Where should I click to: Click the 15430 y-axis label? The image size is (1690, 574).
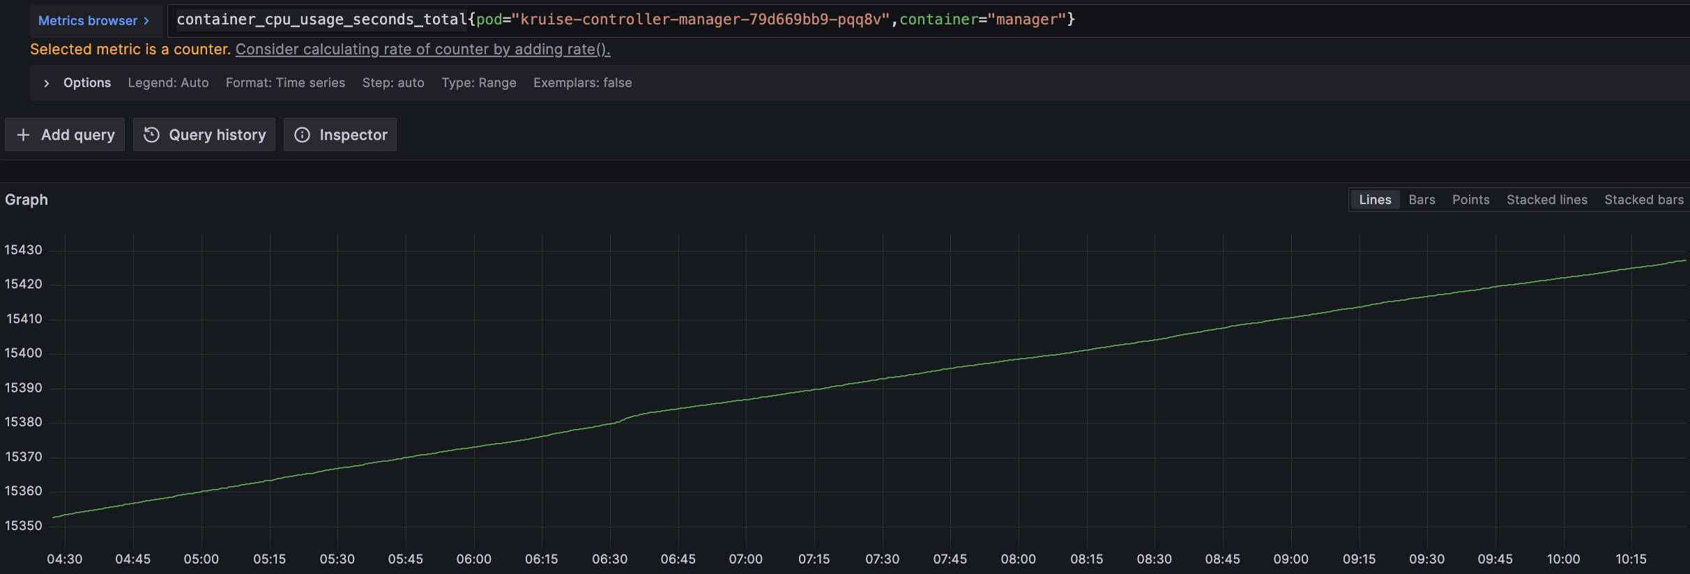coord(24,250)
